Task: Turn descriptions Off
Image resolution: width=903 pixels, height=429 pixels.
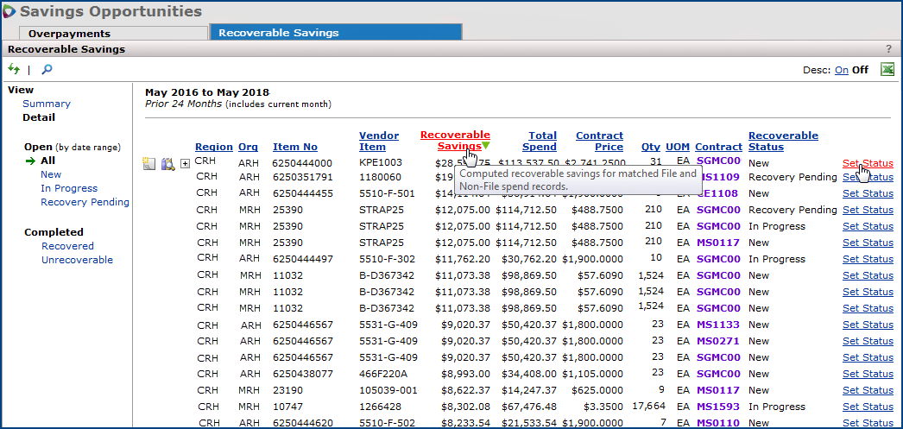Action: click(860, 71)
